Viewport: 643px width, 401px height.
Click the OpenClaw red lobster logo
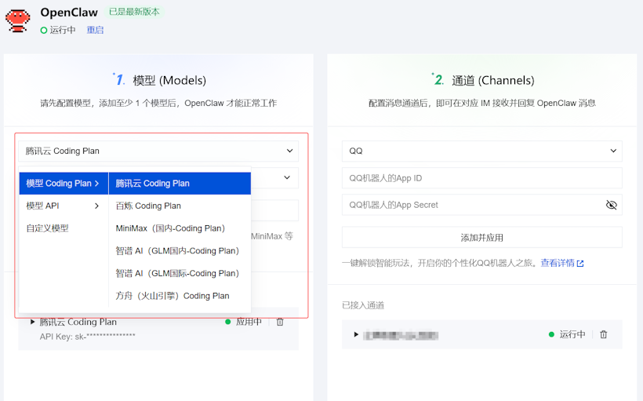17,21
